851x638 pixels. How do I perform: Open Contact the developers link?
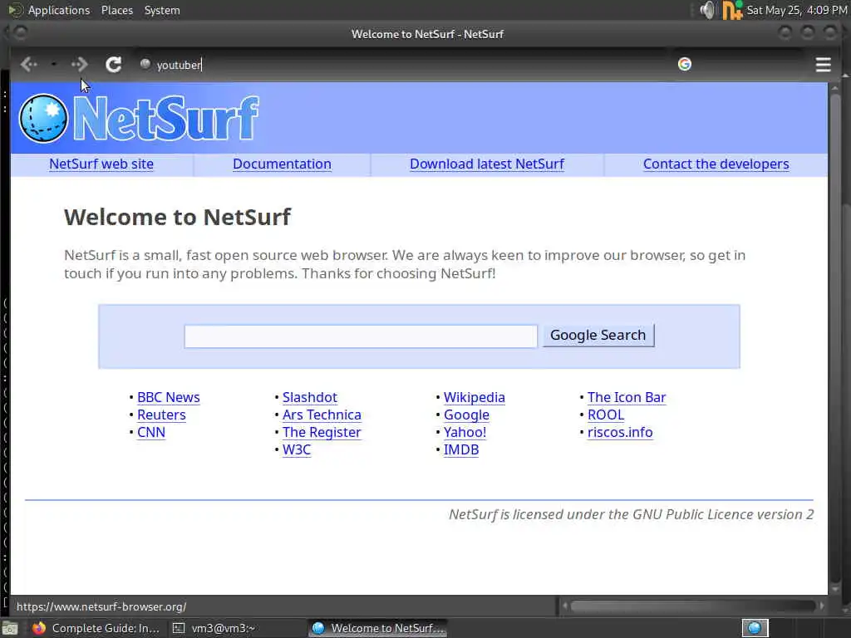click(x=716, y=164)
